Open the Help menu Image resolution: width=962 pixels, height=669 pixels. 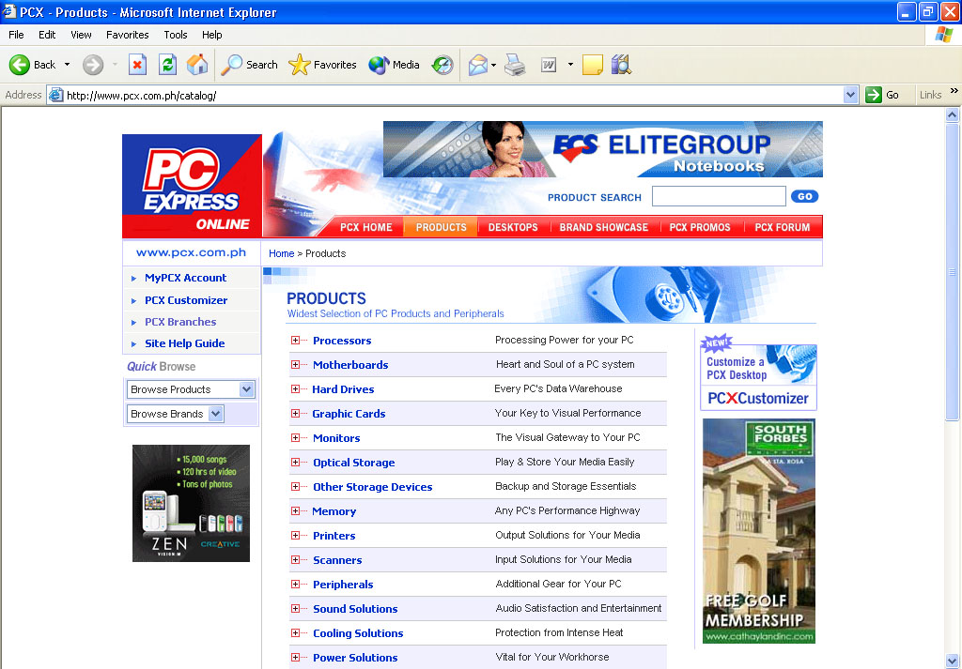pos(212,35)
